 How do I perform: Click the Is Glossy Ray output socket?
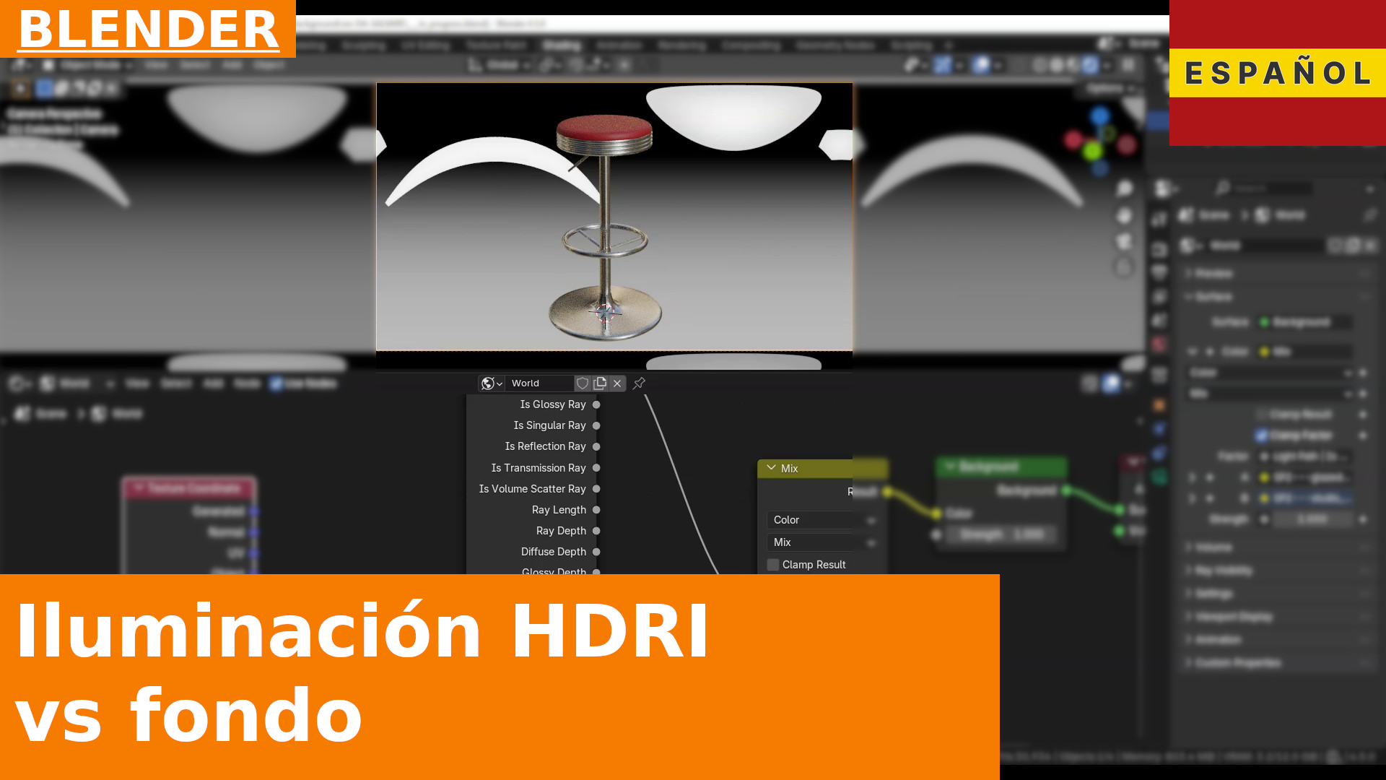point(596,404)
